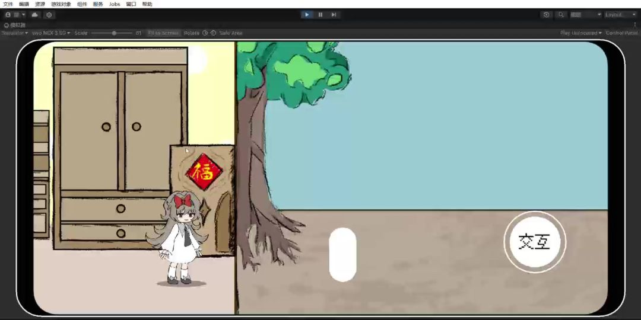
Task: Click the rotate clockwise icon
Action: tap(213, 33)
